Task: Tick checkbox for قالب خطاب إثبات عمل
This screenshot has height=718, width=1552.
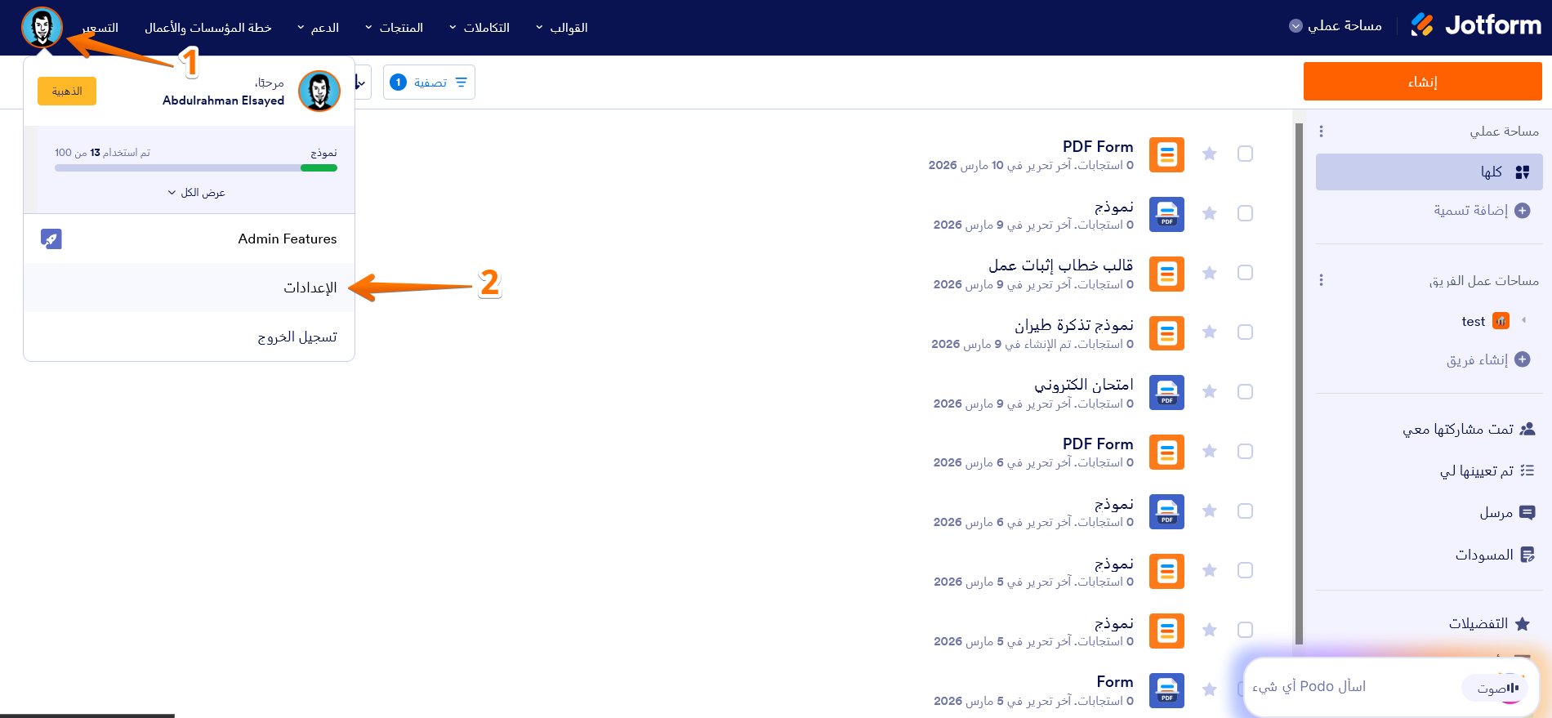Action: (1245, 273)
